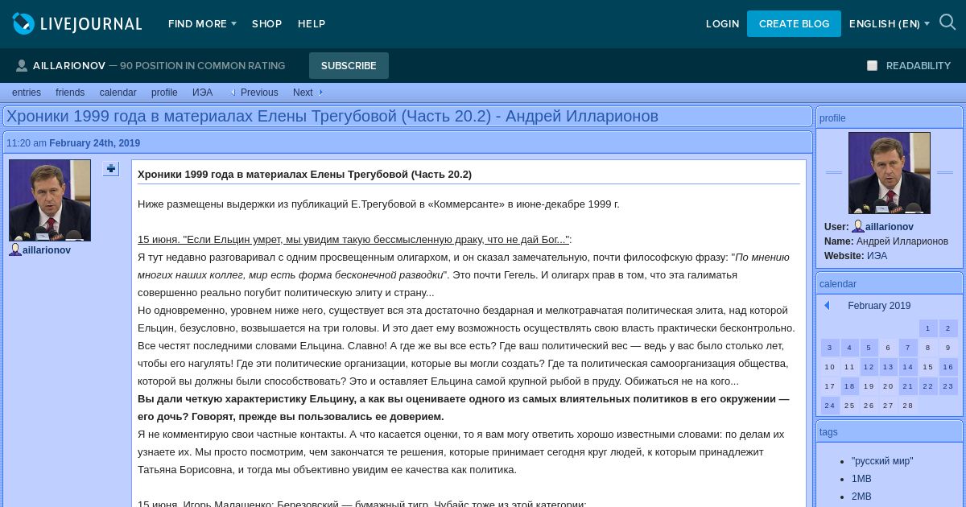This screenshot has width=966, height=507.
Task: Select calendar day 12
Action: pos(869,367)
